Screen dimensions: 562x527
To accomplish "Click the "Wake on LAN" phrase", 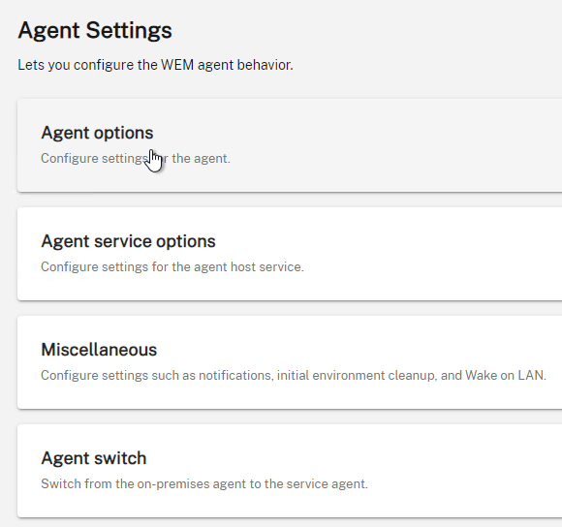I will [506, 376].
